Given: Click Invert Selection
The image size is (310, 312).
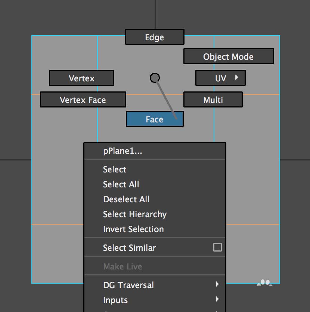Looking at the screenshot, I should click(133, 229).
